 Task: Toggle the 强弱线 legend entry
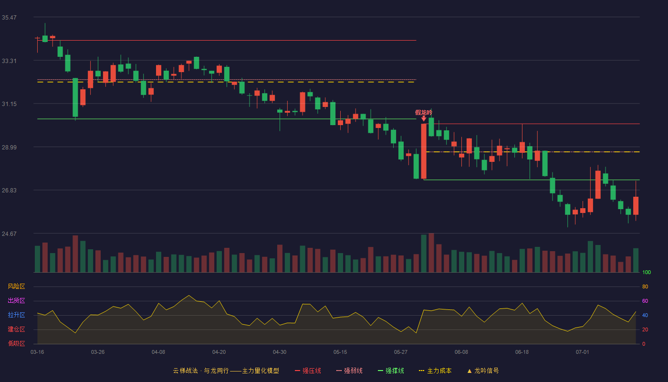point(349,371)
